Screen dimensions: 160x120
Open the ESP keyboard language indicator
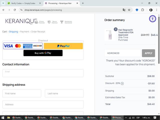138,118
